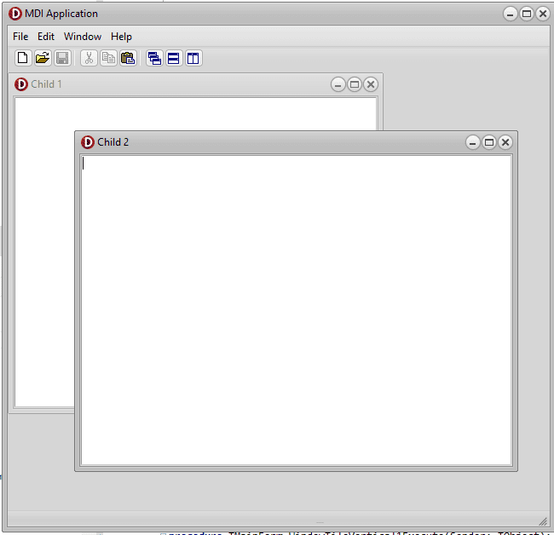Viewport: 554px width, 535px height.
Task: Click the Child 2 window system icon
Action: click(x=88, y=142)
